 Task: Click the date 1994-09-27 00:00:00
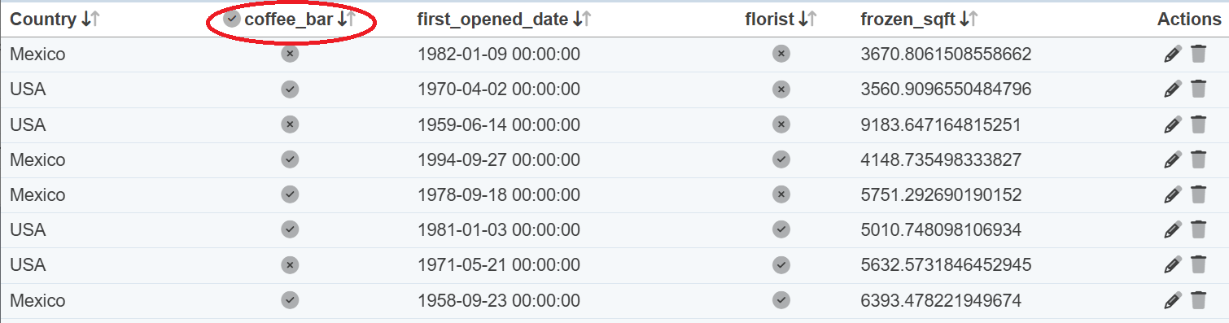(498, 159)
